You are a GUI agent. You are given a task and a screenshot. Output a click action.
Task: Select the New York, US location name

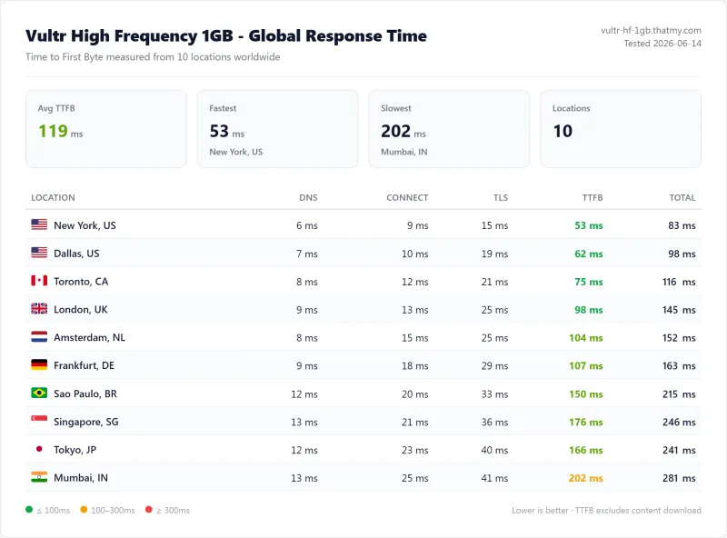85,226
